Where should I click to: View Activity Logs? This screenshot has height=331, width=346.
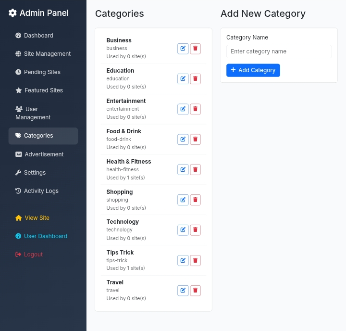click(x=43, y=191)
